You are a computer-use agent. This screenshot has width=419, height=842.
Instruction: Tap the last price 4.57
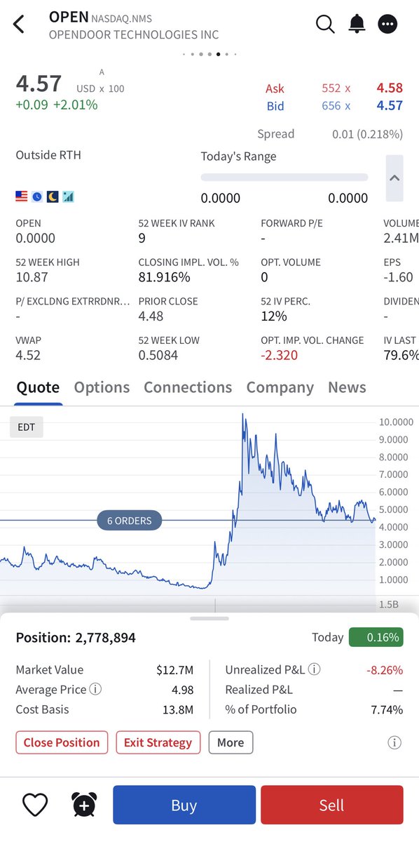pos(39,83)
